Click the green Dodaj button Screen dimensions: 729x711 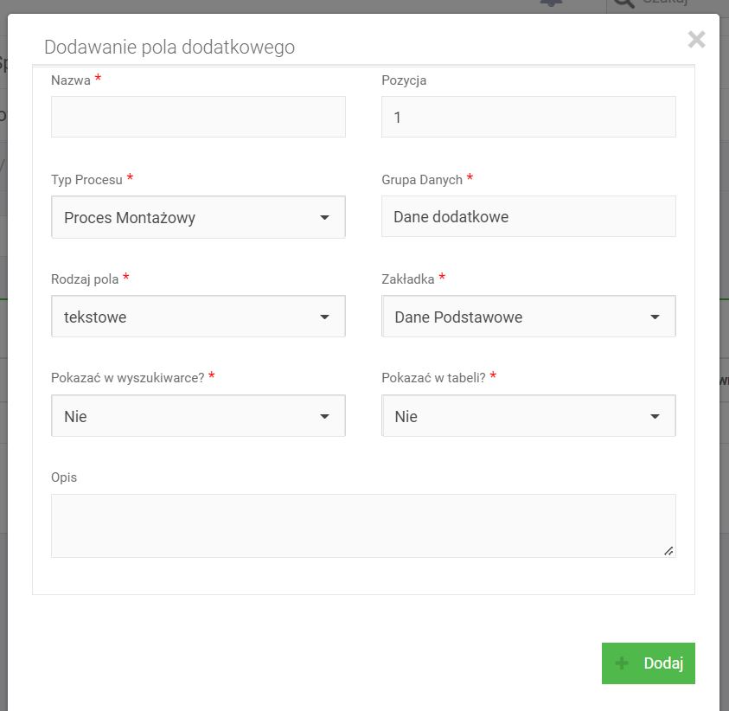pos(648,663)
